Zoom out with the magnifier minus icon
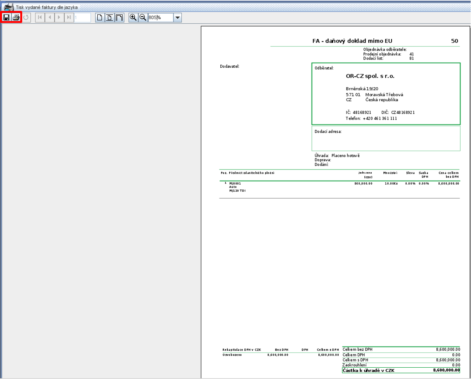Image resolution: width=471 pixels, height=379 pixels. pyautogui.click(x=143, y=18)
